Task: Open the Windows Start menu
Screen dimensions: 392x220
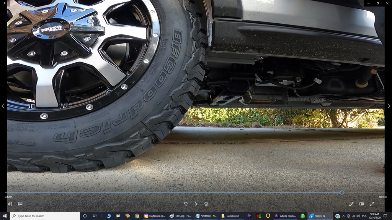Action: pos(5,216)
